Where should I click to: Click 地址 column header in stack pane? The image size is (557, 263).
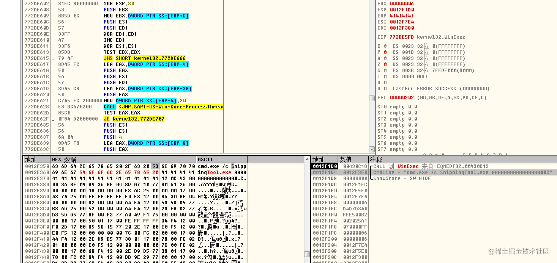[324, 160]
